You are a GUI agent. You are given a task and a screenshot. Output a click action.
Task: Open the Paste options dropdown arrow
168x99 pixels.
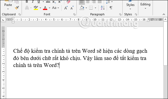tap(8, 9)
